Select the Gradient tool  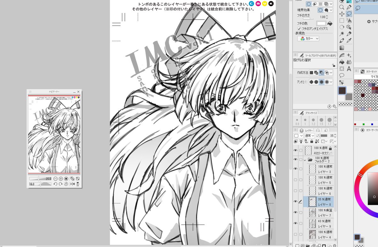pyautogui.click(x=342, y=48)
